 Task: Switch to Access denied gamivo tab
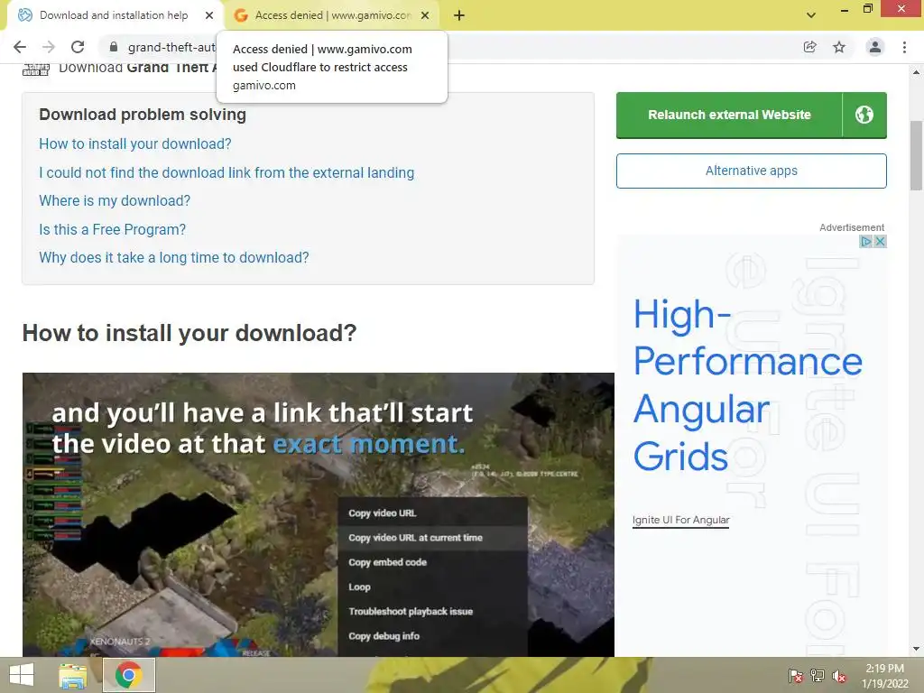tap(333, 15)
